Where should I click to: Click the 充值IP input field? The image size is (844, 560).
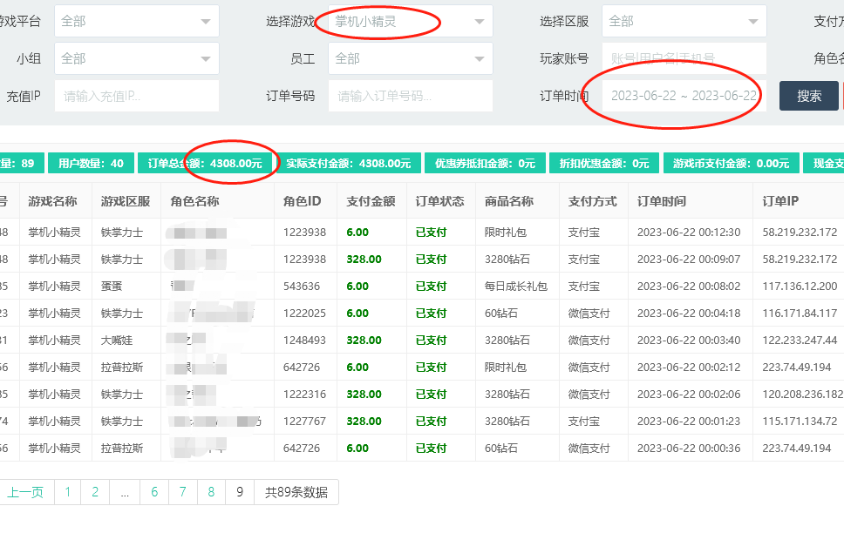136,96
